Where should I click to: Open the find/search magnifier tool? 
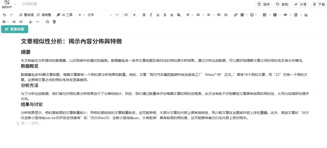47,22
